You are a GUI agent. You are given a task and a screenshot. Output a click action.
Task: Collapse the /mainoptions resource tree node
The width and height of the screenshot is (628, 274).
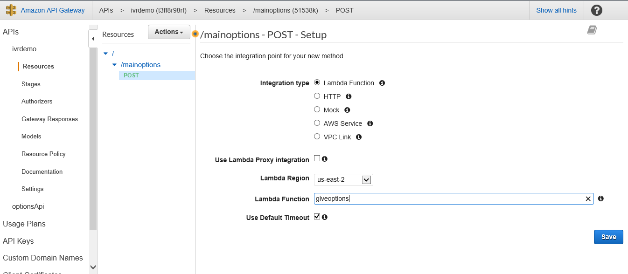click(115, 65)
